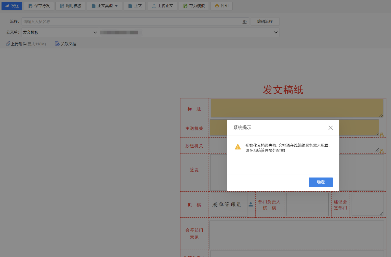Open 调用模板 template toolbar button
Viewport: 391px width, 257px height.
[71, 6]
